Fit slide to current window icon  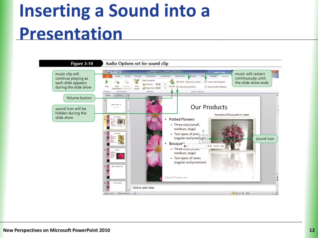(x=276, y=193)
